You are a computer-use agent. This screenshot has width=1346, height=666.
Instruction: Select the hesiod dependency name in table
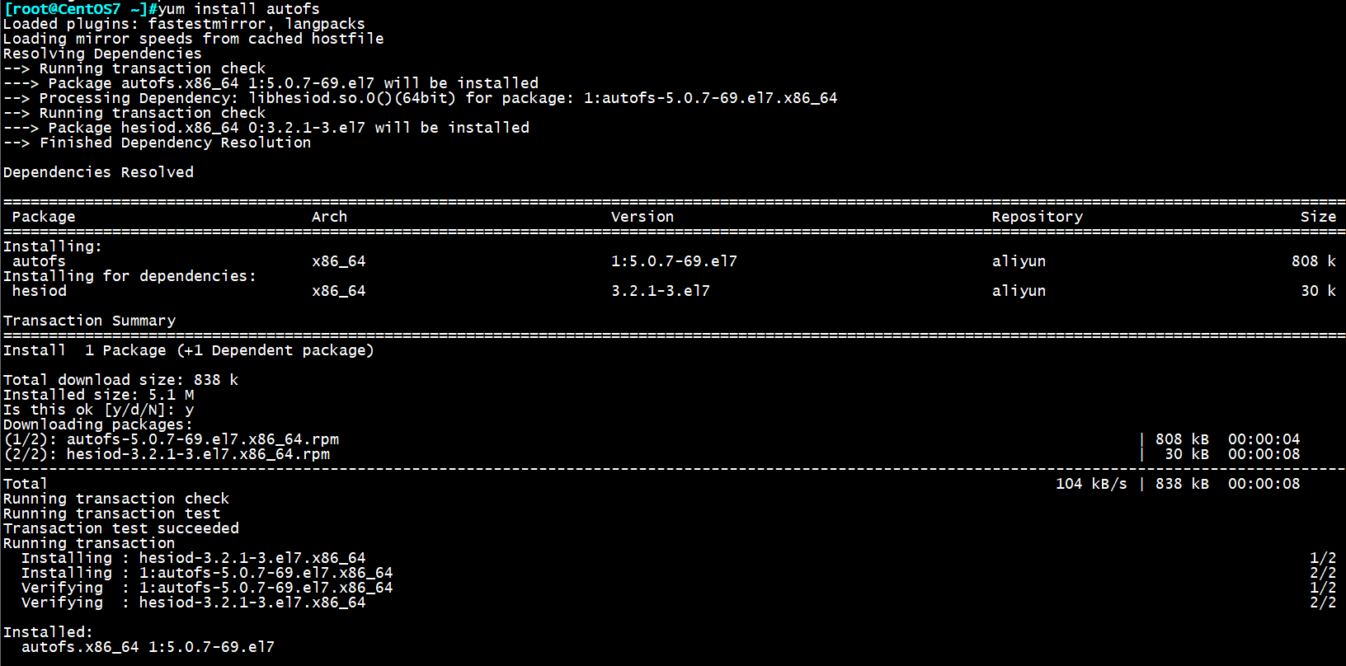(x=39, y=291)
